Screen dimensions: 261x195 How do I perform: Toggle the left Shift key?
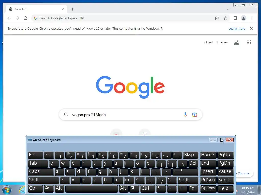pyautogui.click(x=43, y=181)
